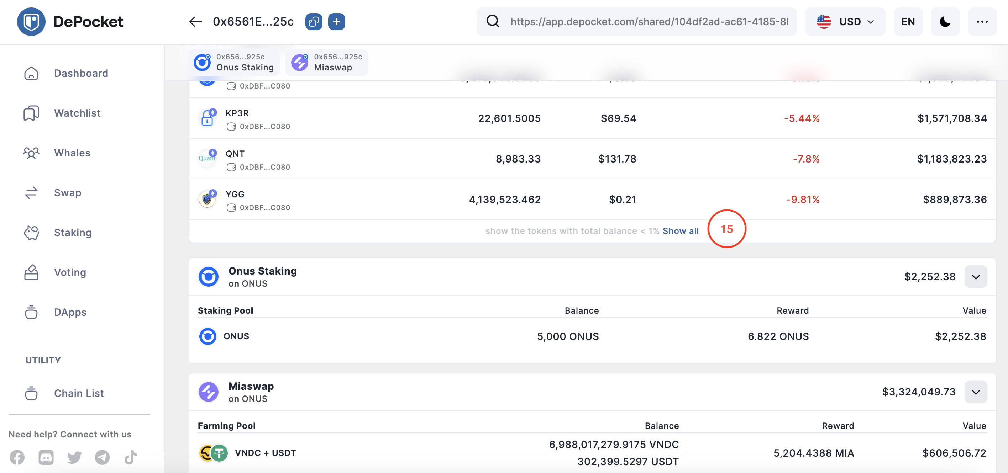The width and height of the screenshot is (1008, 473).
Task: Select the Miaswap protocol chip
Action: point(327,62)
